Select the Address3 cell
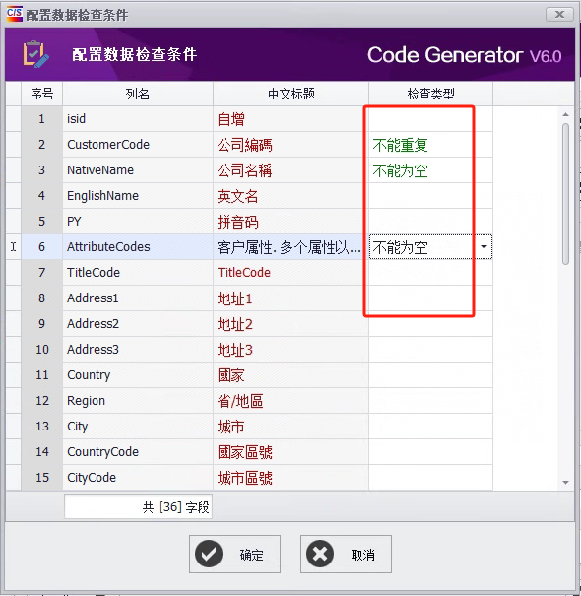The height and width of the screenshot is (596, 581). coord(138,350)
